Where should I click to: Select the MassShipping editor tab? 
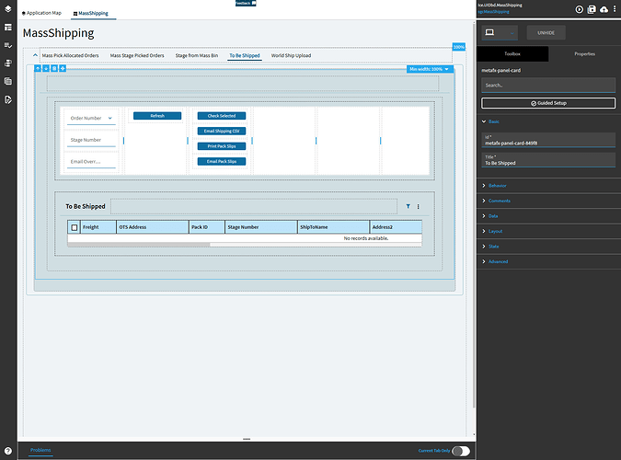[x=91, y=14]
